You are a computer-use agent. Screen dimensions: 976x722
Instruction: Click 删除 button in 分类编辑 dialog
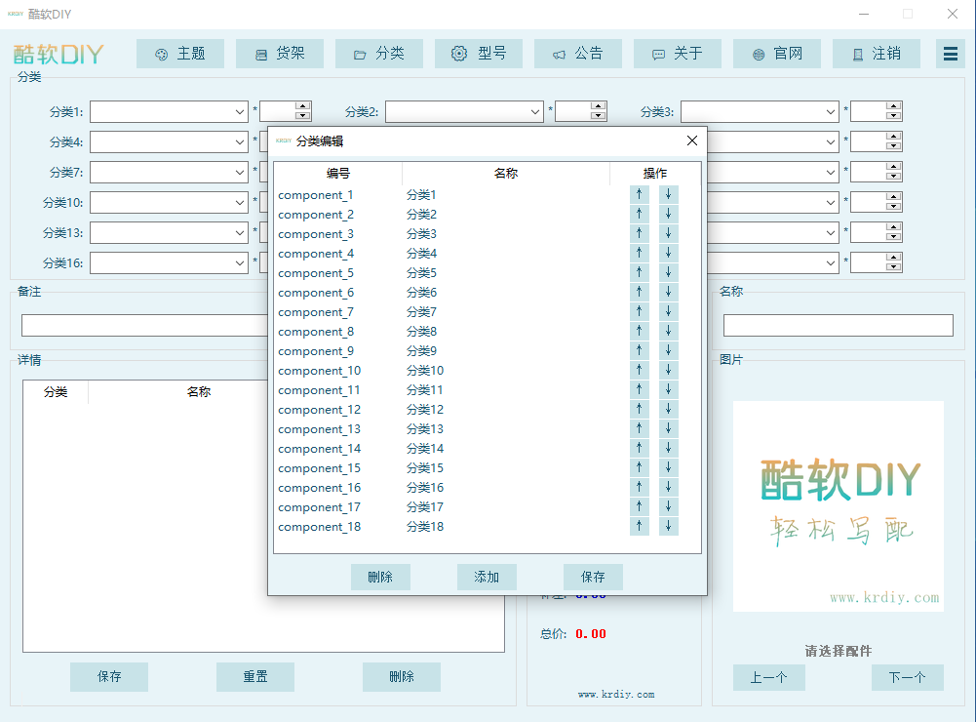click(x=380, y=577)
